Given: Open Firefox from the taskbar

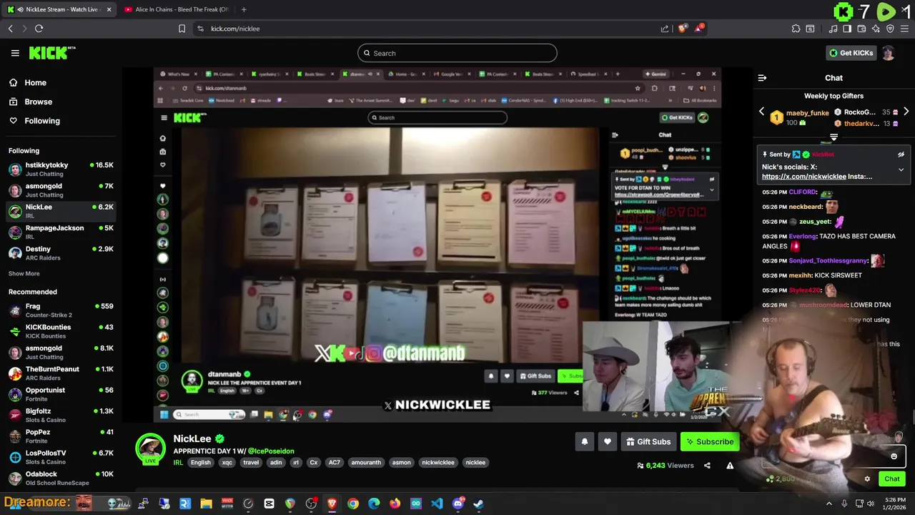Looking at the screenshot, I should 395,504.
